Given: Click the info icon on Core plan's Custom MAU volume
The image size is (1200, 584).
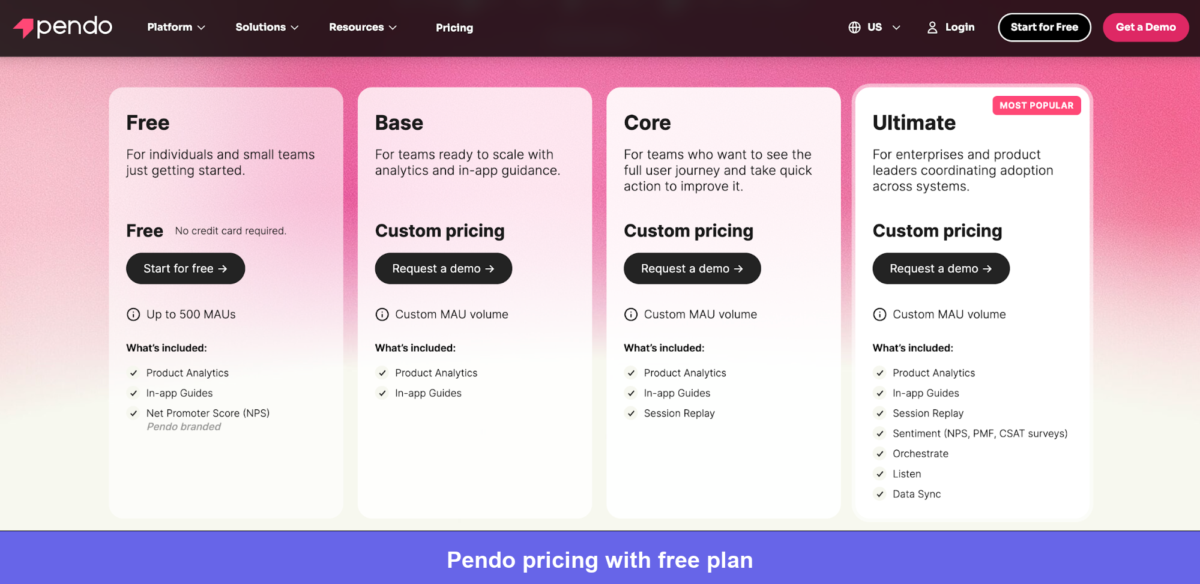Looking at the screenshot, I should click(631, 314).
